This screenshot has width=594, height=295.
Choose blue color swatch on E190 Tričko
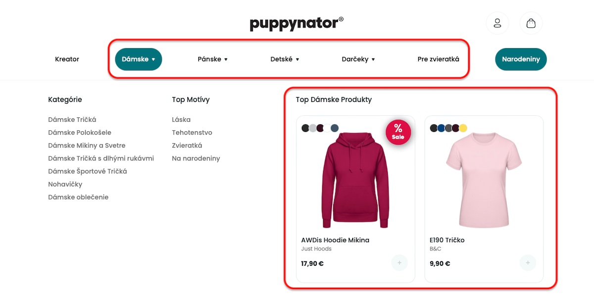click(441, 128)
